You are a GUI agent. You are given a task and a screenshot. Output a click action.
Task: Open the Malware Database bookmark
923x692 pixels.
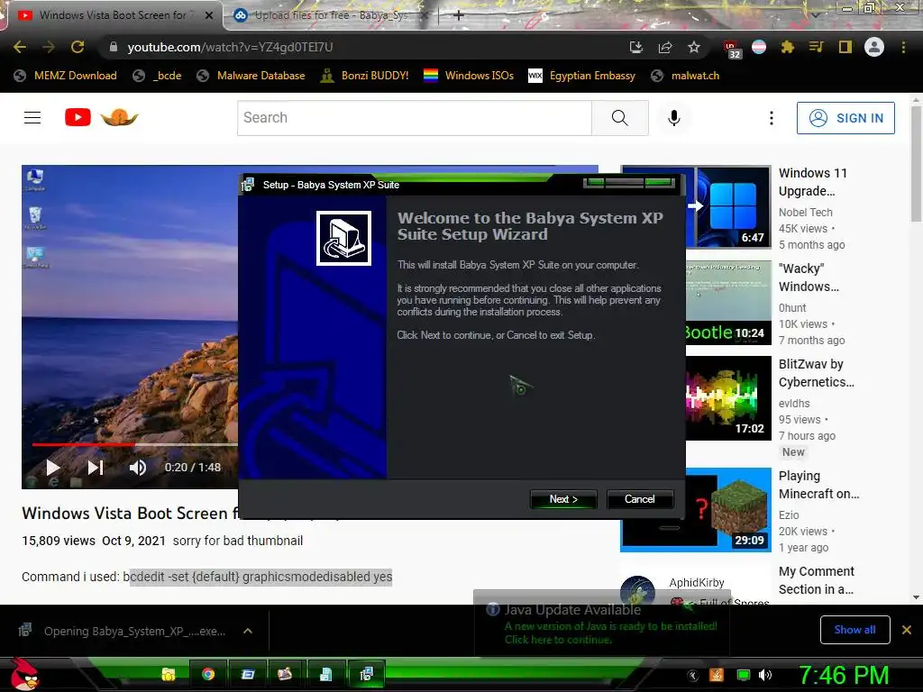click(251, 76)
